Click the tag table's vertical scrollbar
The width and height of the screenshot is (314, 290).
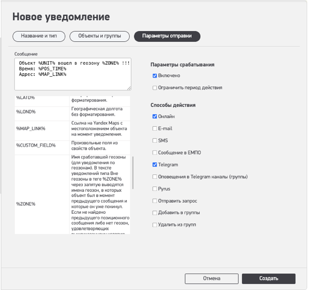[133, 172]
